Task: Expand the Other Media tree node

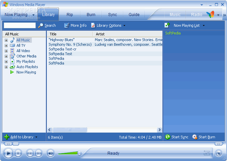Action: pyautogui.click(x=6, y=56)
